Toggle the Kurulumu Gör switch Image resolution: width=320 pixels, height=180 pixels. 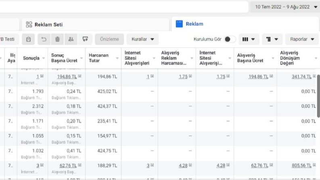pyautogui.click(x=230, y=39)
